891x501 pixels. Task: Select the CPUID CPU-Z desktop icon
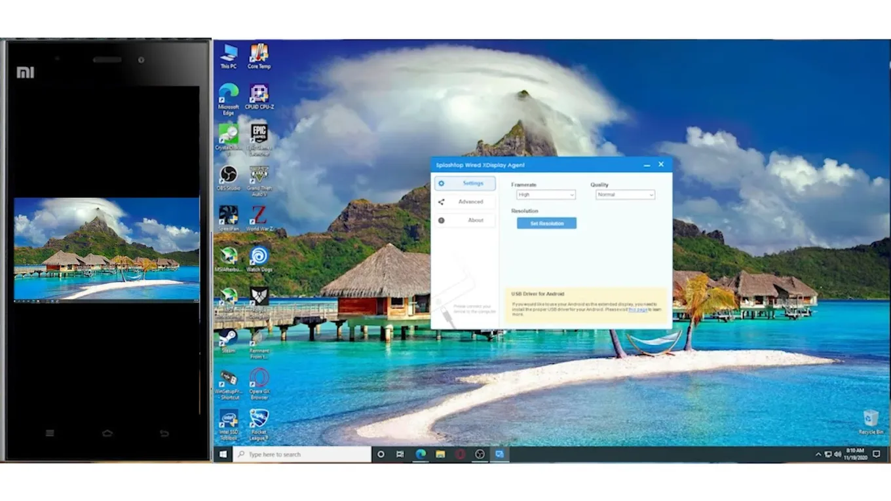pyautogui.click(x=258, y=94)
